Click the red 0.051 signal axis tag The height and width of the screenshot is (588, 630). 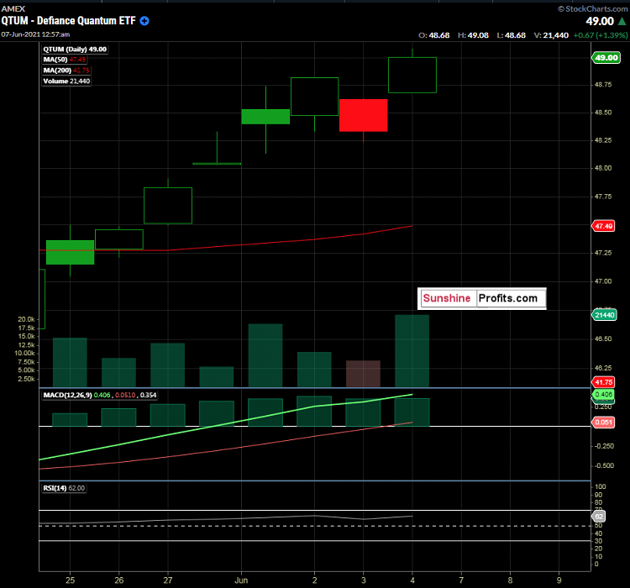(603, 422)
